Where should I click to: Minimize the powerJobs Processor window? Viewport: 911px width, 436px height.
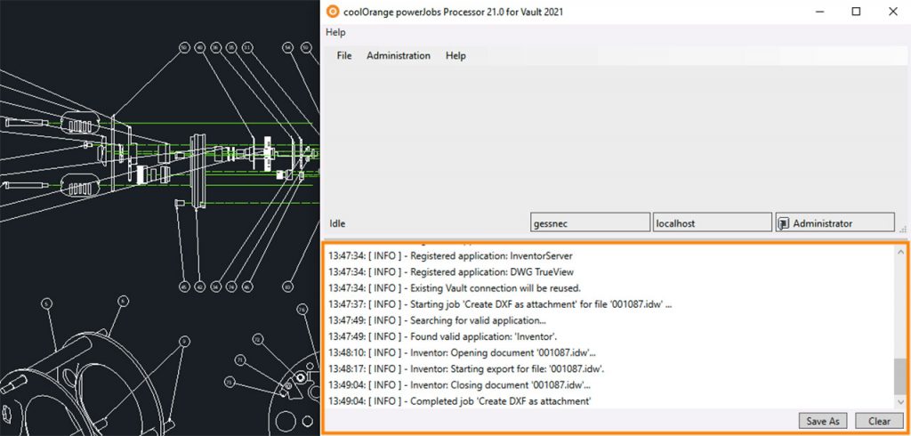pos(819,12)
